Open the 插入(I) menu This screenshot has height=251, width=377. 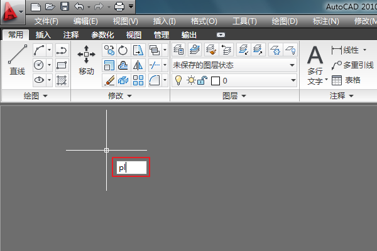click(165, 21)
